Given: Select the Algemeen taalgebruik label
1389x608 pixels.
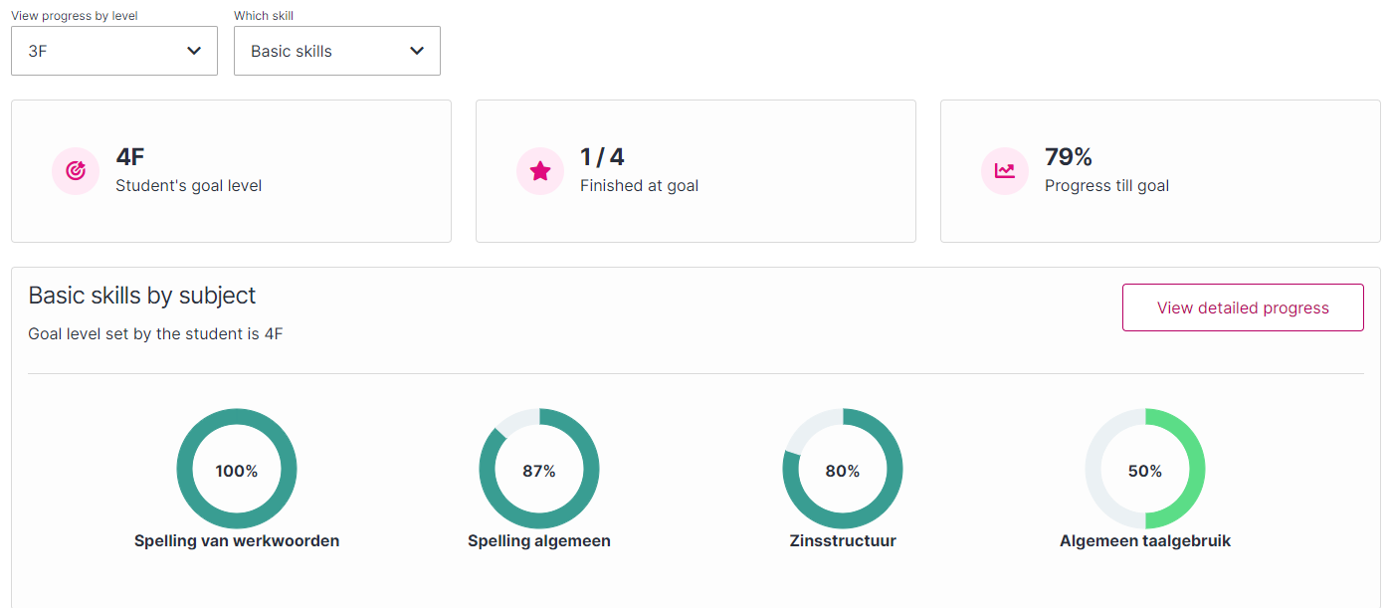Looking at the screenshot, I should point(1145,541).
